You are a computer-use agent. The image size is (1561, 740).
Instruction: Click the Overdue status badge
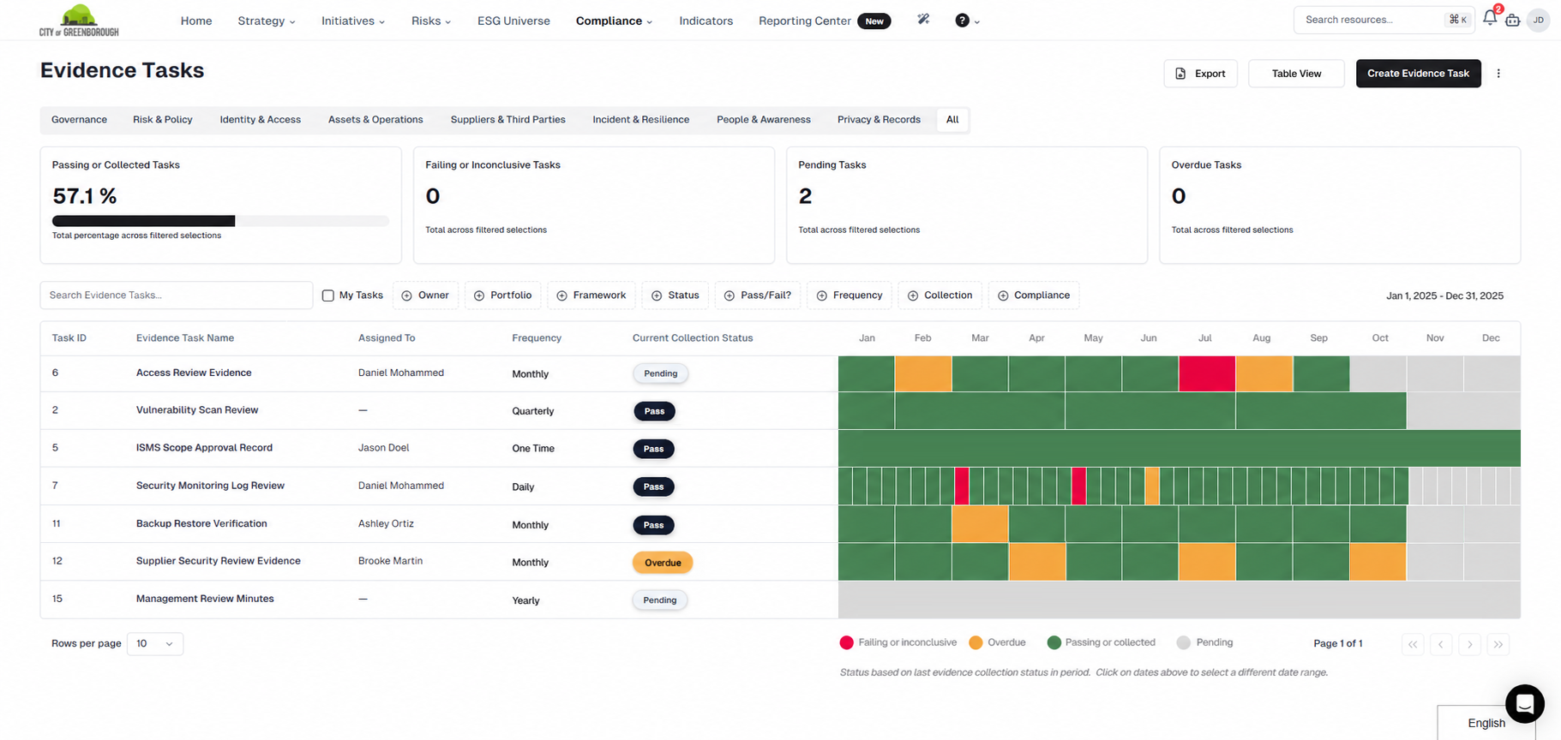(663, 563)
